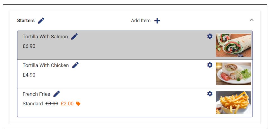
Task: Open the French fries photo thumbnail
Action: (x=233, y=103)
